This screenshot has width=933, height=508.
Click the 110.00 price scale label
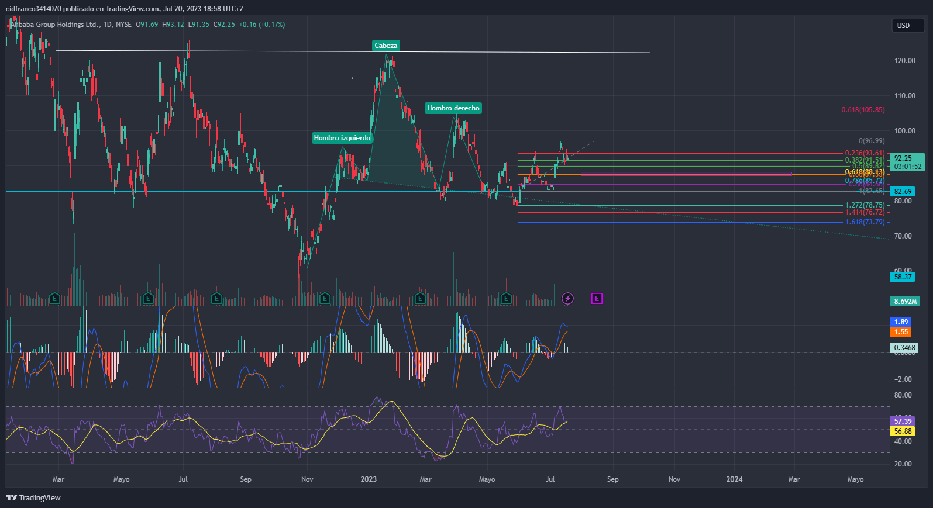point(905,96)
